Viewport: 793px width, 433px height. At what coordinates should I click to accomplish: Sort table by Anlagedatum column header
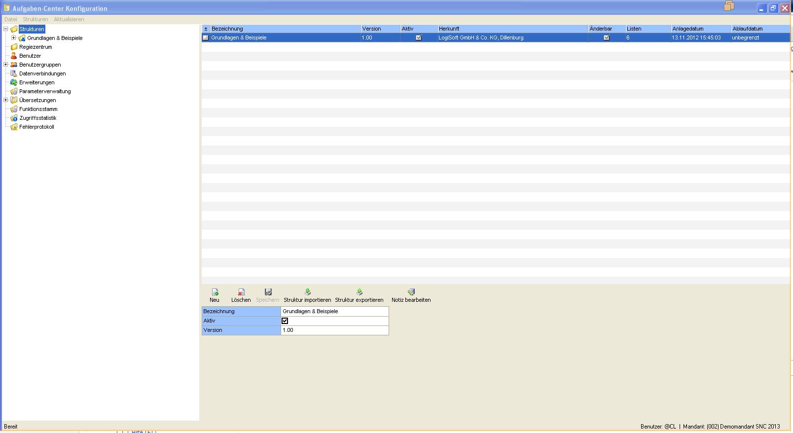[701, 29]
